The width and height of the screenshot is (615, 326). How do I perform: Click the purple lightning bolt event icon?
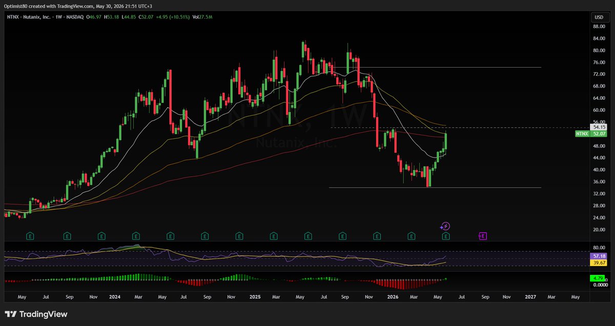tap(445, 226)
